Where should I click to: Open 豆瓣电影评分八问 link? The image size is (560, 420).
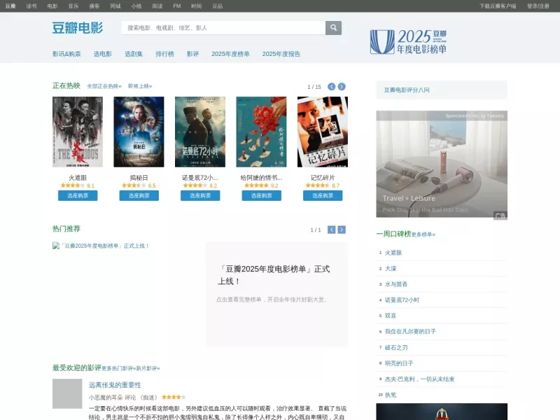[x=407, y=90]
